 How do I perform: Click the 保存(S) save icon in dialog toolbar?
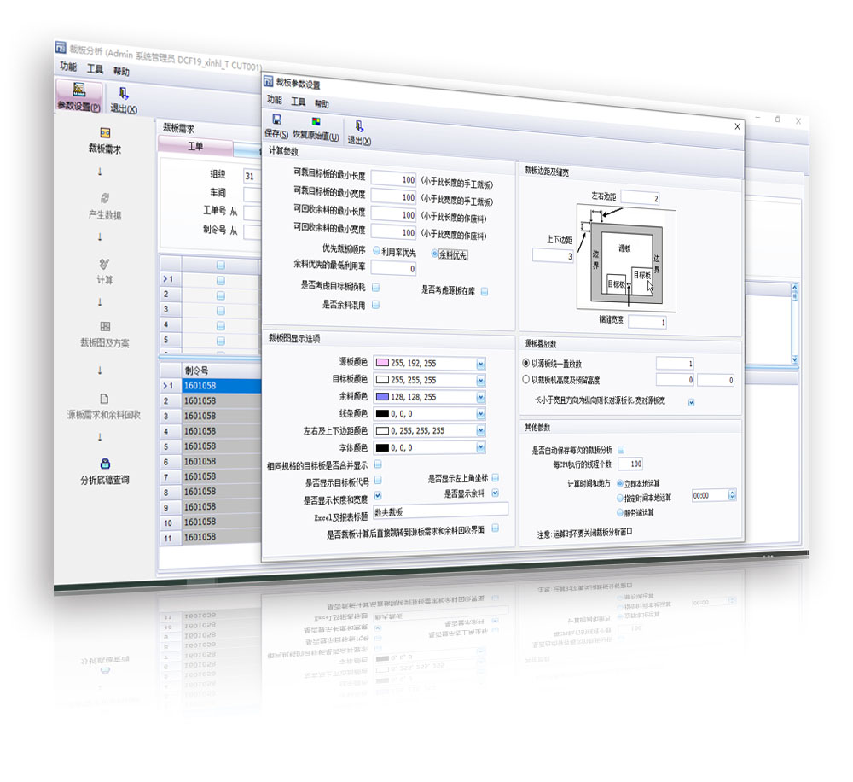[x=277, y=122]
